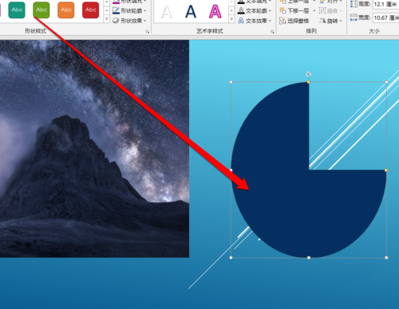Open the 艺术字样式 group dialog launcher
The height and width of the screenshot is (309, 399).
(272, 32)
